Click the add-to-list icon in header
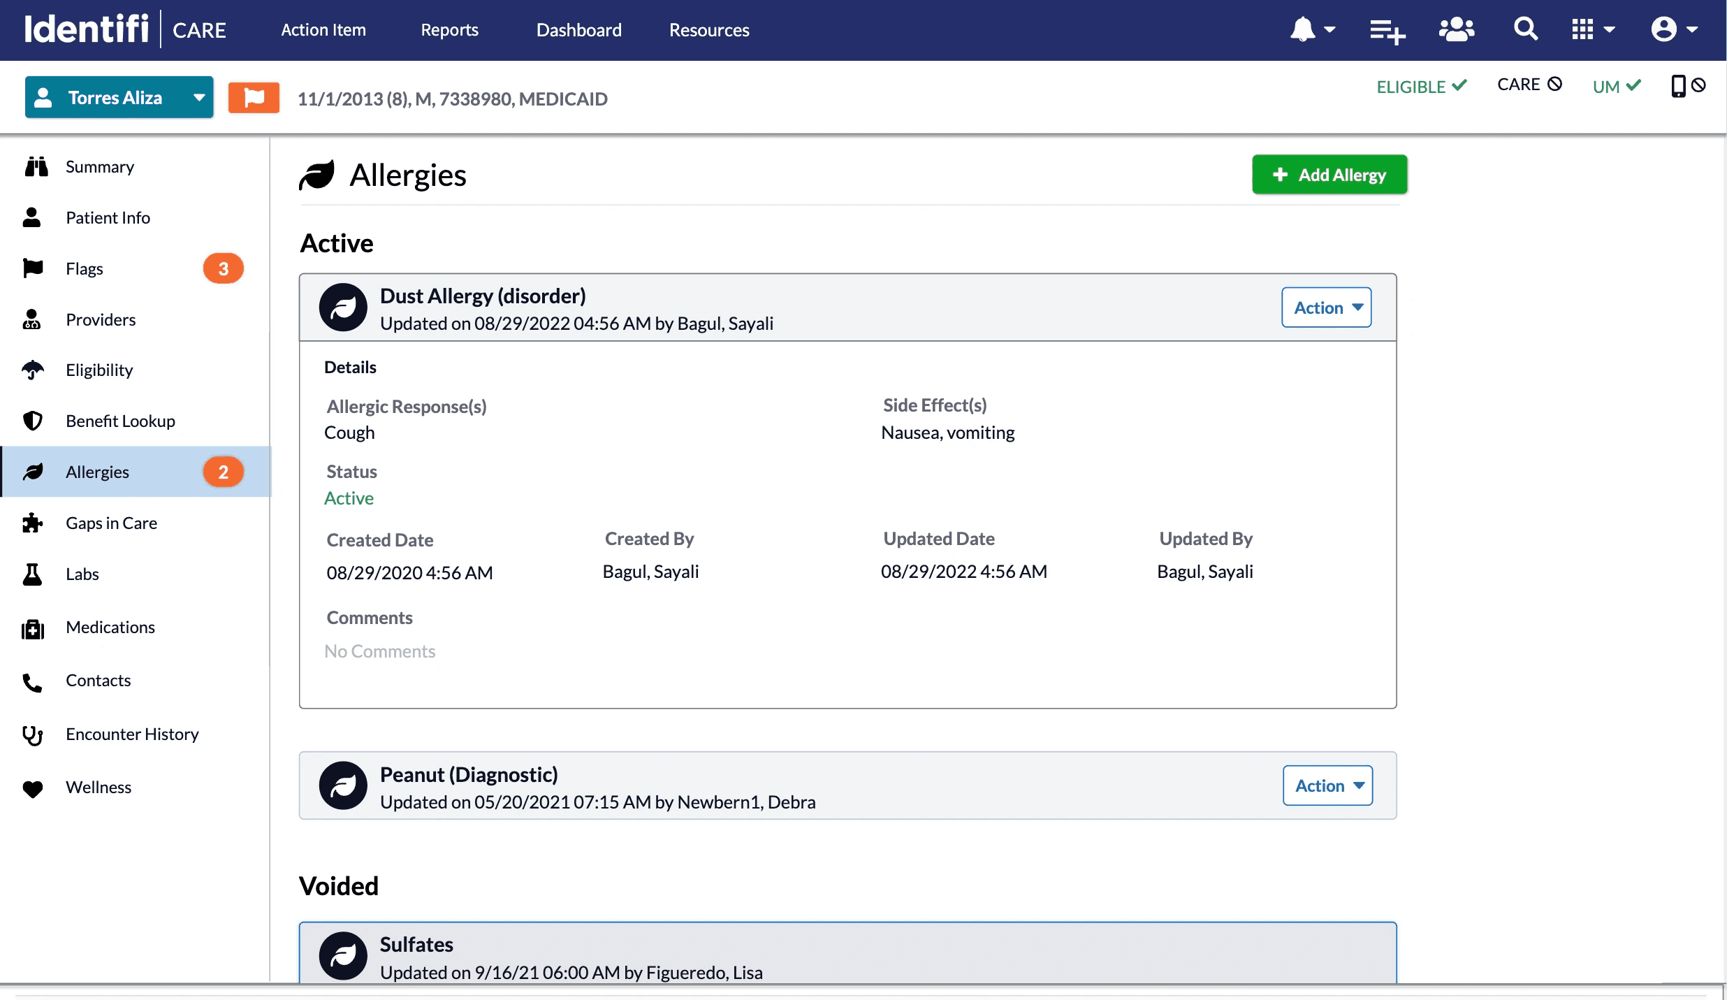1727x1000 pixels. click(1387, 31)
